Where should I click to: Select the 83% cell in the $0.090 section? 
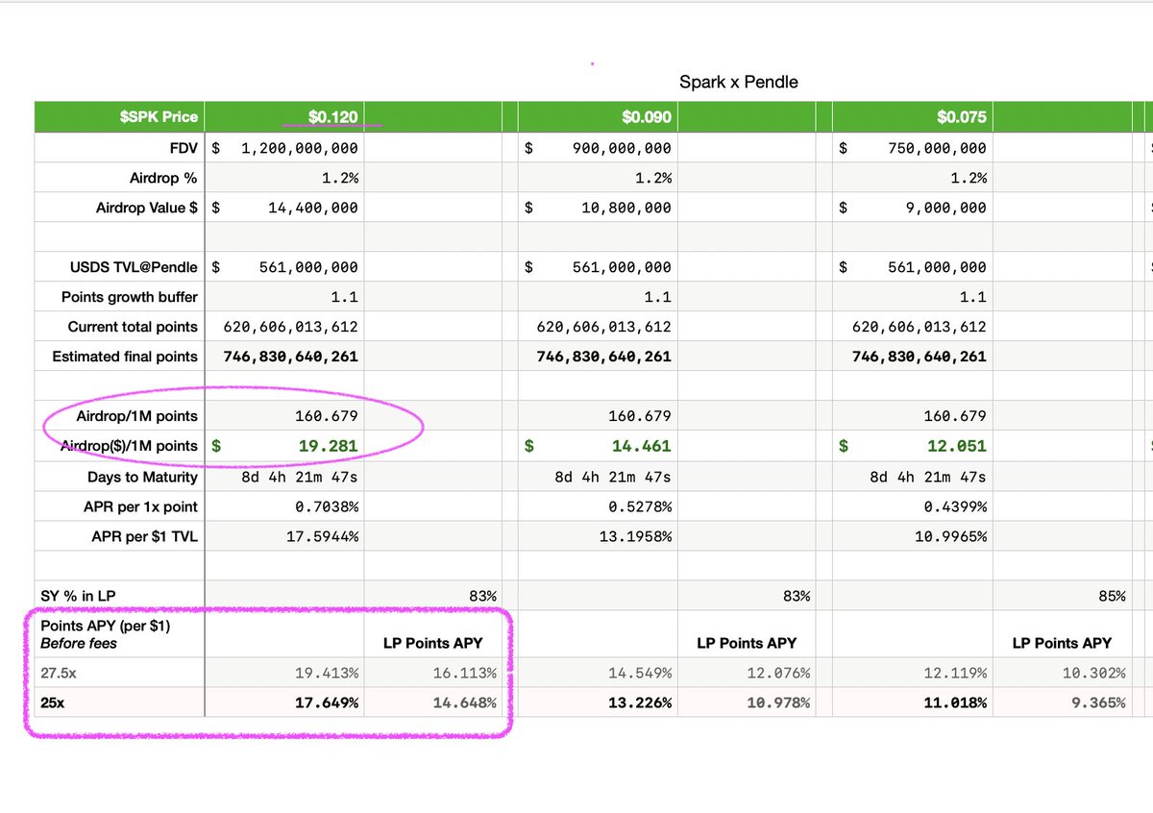coord(747,596)
